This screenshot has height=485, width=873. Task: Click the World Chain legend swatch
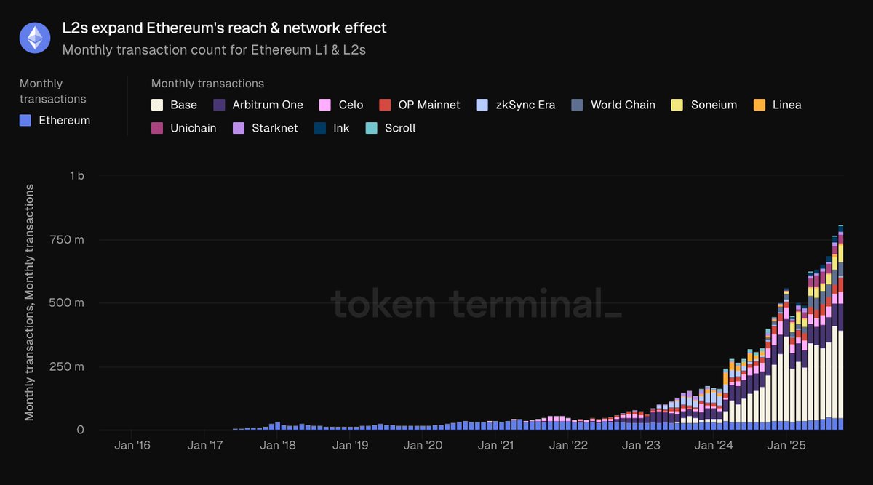click(x=577, y=105)
